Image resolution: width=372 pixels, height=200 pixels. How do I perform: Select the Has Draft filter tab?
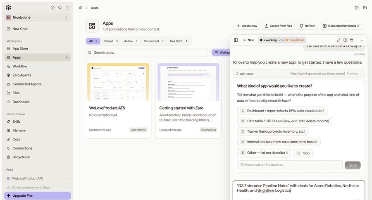tap(179, 41)
